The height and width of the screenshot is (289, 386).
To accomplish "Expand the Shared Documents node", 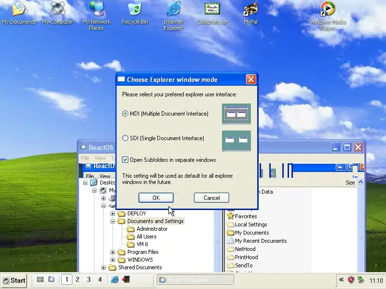I will click(103, 267).
